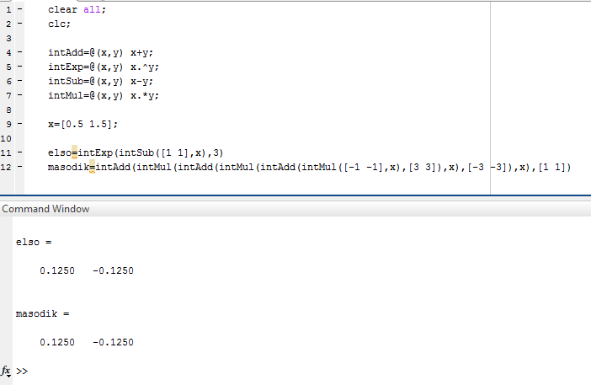
Task: Select line number 3 in the gutter
Action: point(8,39)
